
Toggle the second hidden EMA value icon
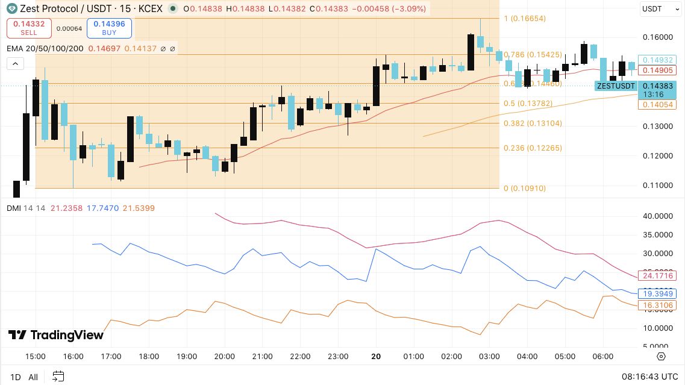click(x=172, y=49)
